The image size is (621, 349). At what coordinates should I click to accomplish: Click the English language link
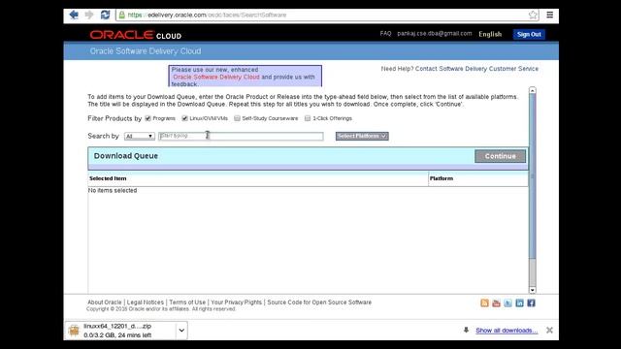click(490, 34)
